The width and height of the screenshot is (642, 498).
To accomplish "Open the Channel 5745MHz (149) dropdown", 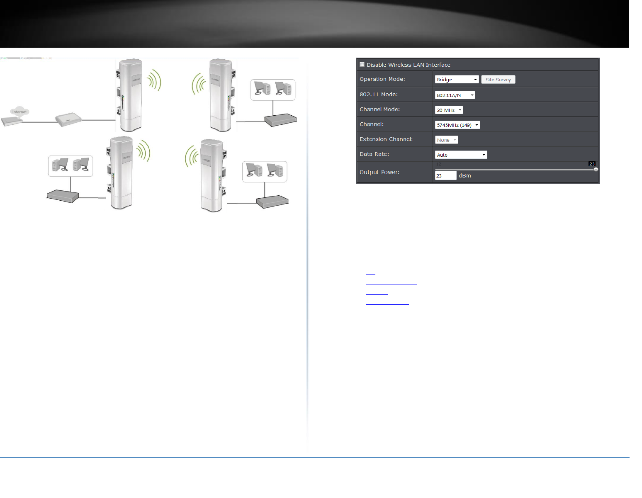I will click(x=457, y=125).
